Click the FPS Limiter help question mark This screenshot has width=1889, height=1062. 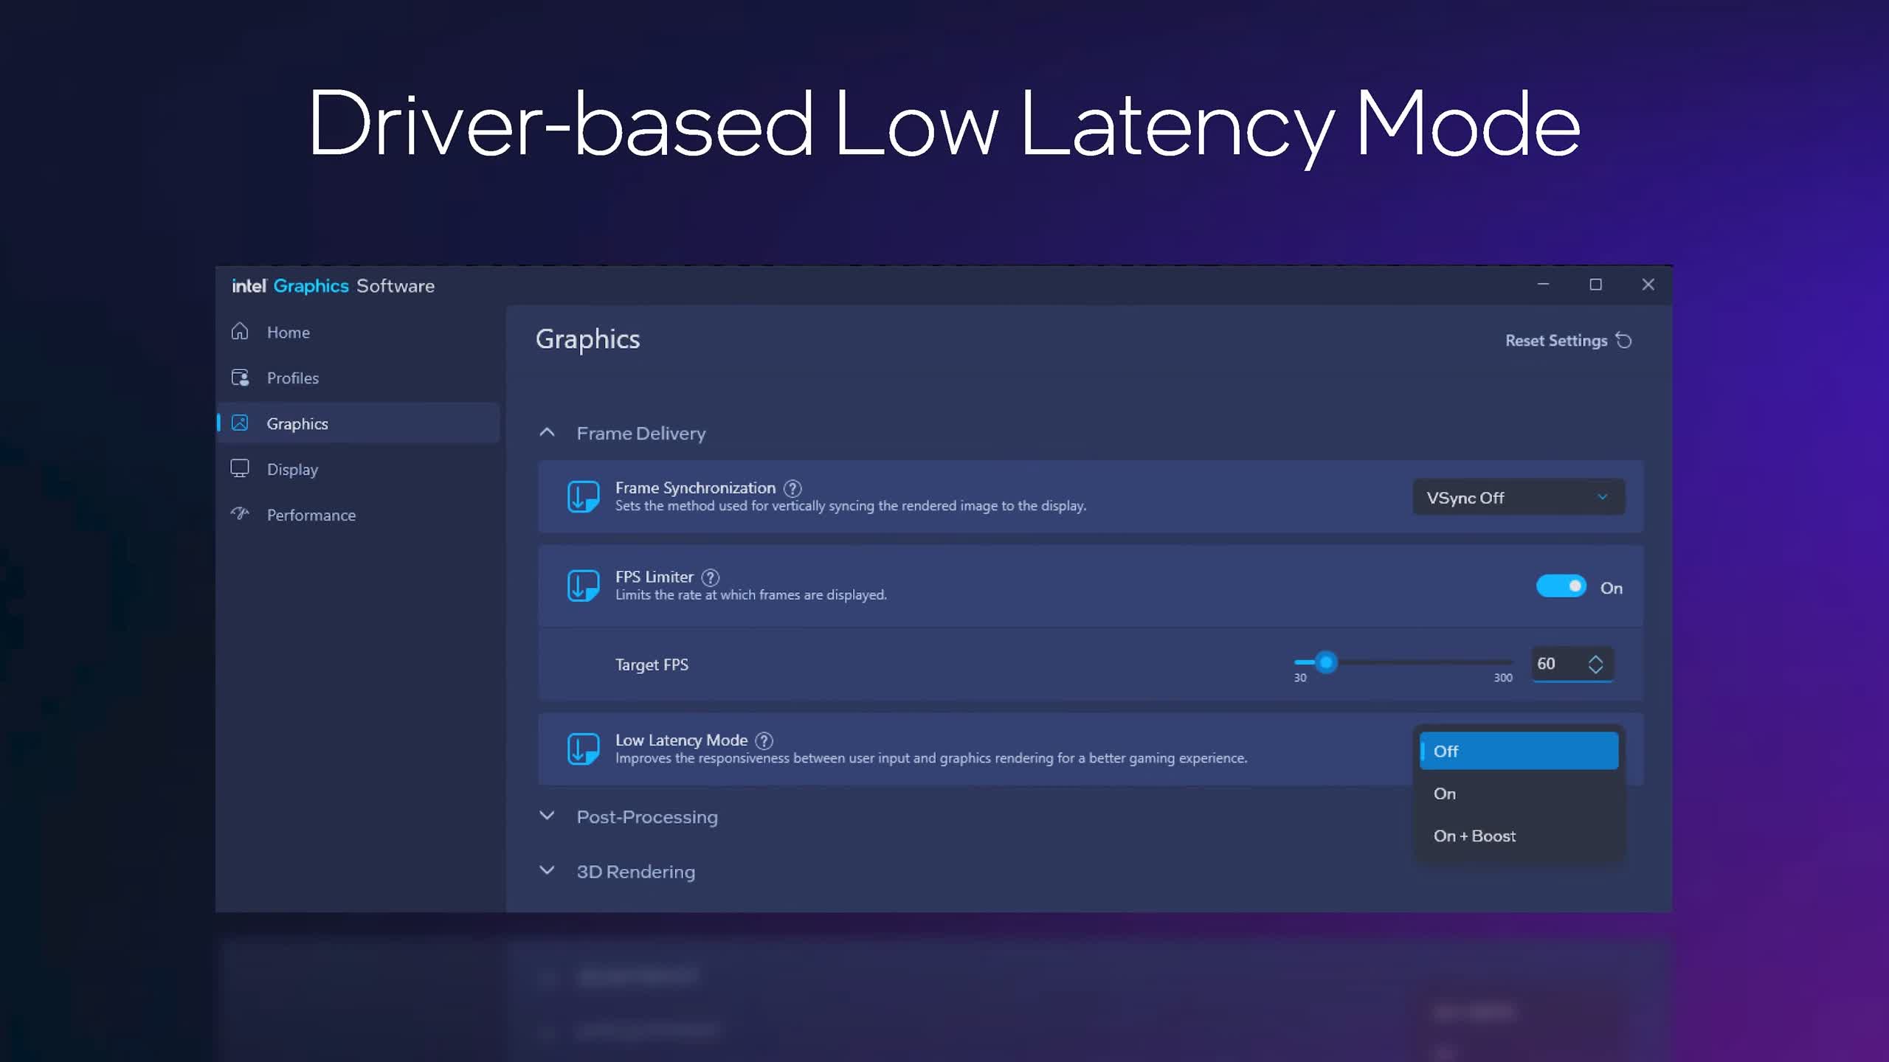[x=710, y=577]
